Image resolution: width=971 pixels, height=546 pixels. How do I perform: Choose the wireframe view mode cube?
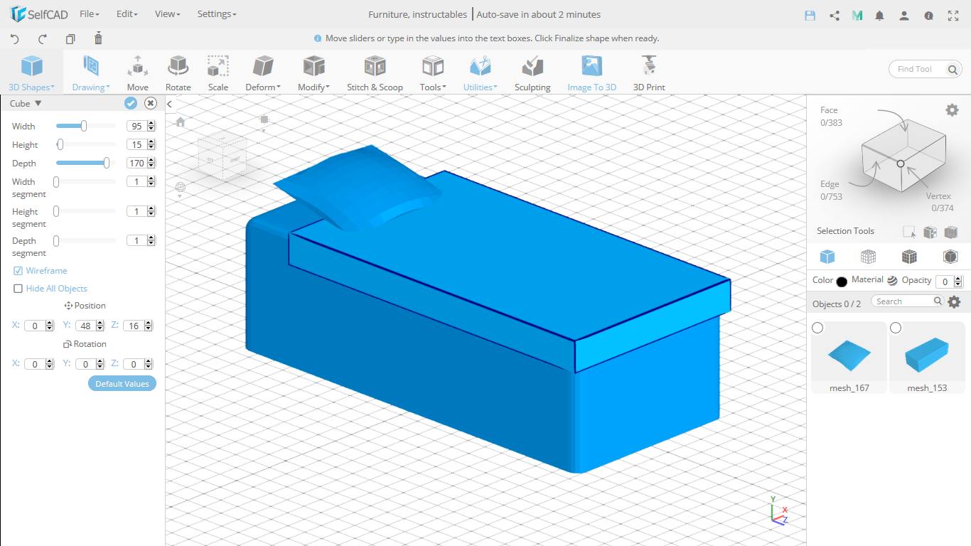coord(868,257)
